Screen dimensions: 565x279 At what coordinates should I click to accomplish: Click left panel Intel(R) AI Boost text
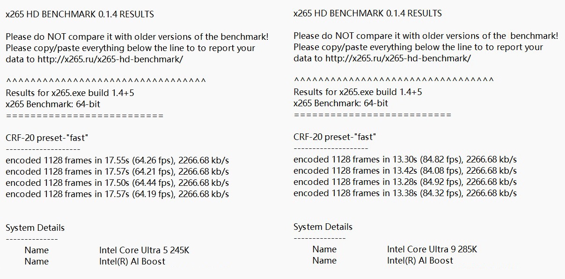pos(132,261)
